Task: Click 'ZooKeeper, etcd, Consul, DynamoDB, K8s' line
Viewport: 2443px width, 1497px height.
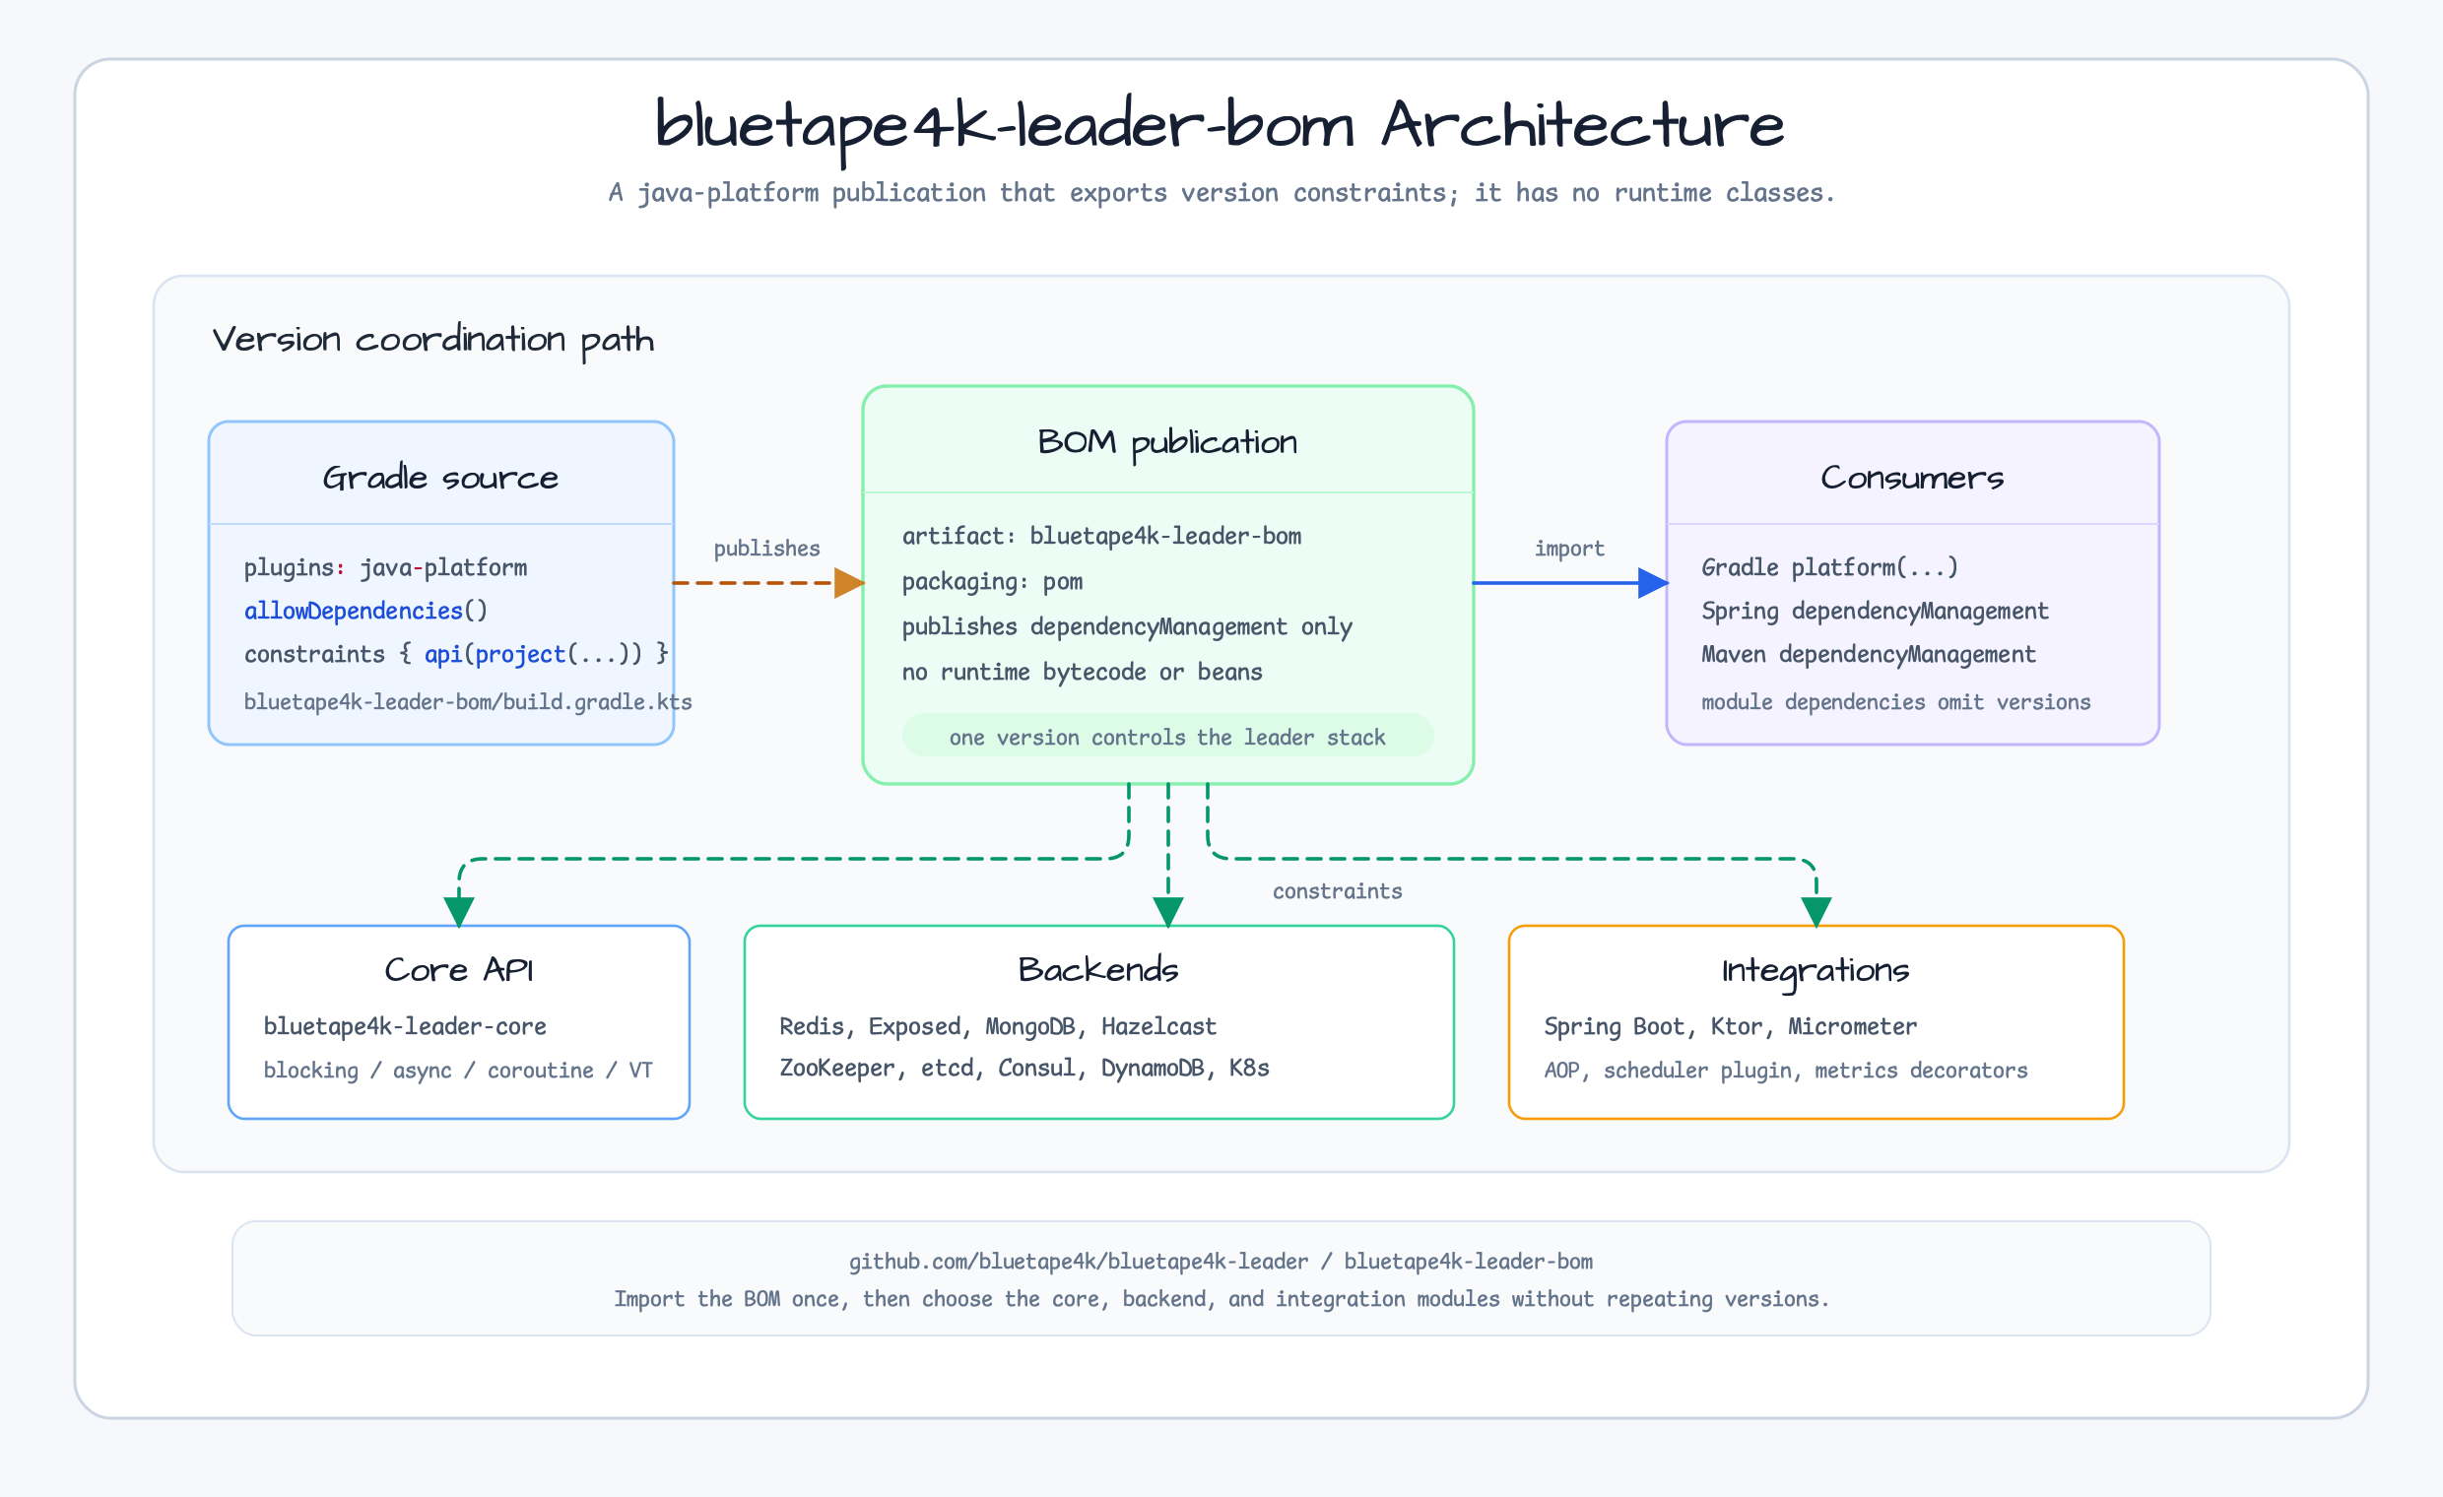Action: [x=1024, y=1068]
